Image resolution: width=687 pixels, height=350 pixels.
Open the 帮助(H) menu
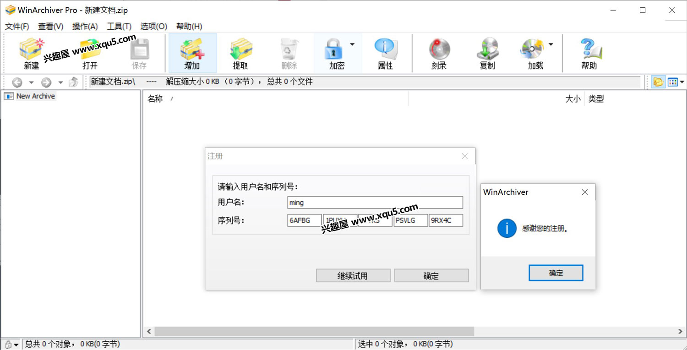(x=189, y=27)
